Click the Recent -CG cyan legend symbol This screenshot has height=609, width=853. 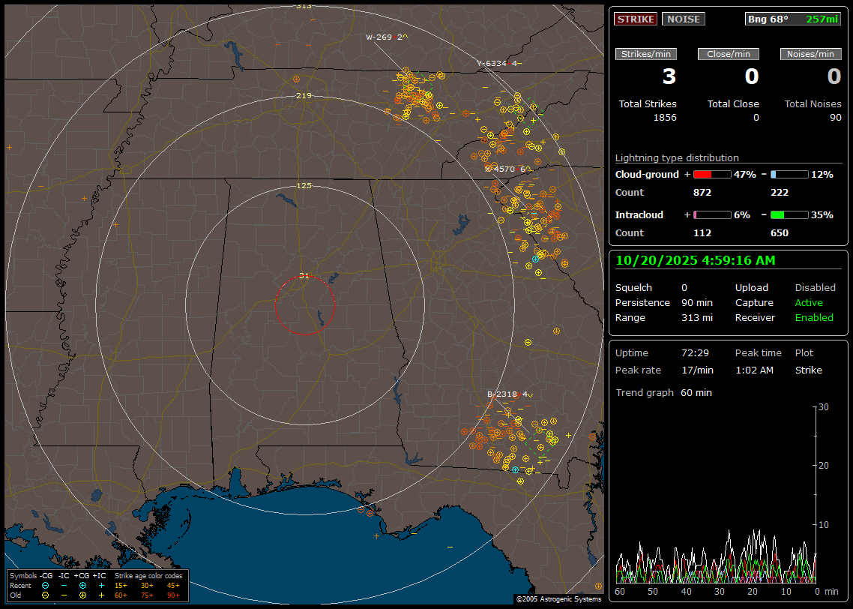pos(46,585)
